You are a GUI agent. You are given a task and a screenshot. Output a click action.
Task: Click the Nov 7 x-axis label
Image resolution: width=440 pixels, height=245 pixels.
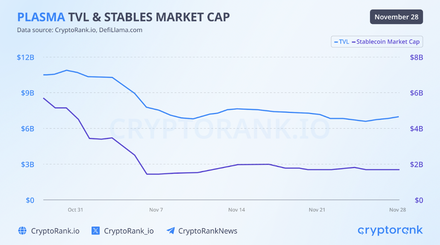click(156, 210)
